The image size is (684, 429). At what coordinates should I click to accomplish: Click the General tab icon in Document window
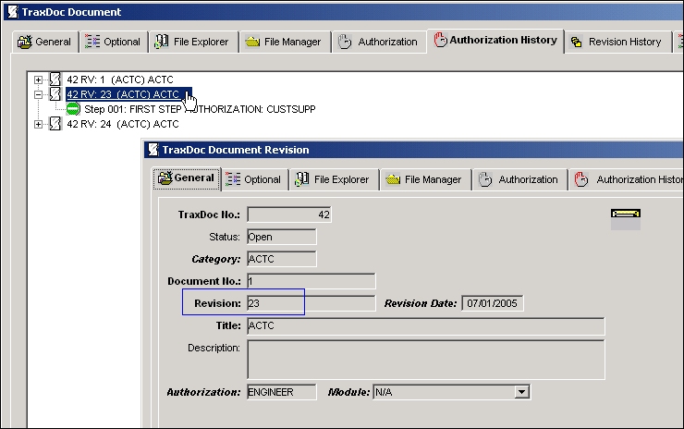pos(25,42)
